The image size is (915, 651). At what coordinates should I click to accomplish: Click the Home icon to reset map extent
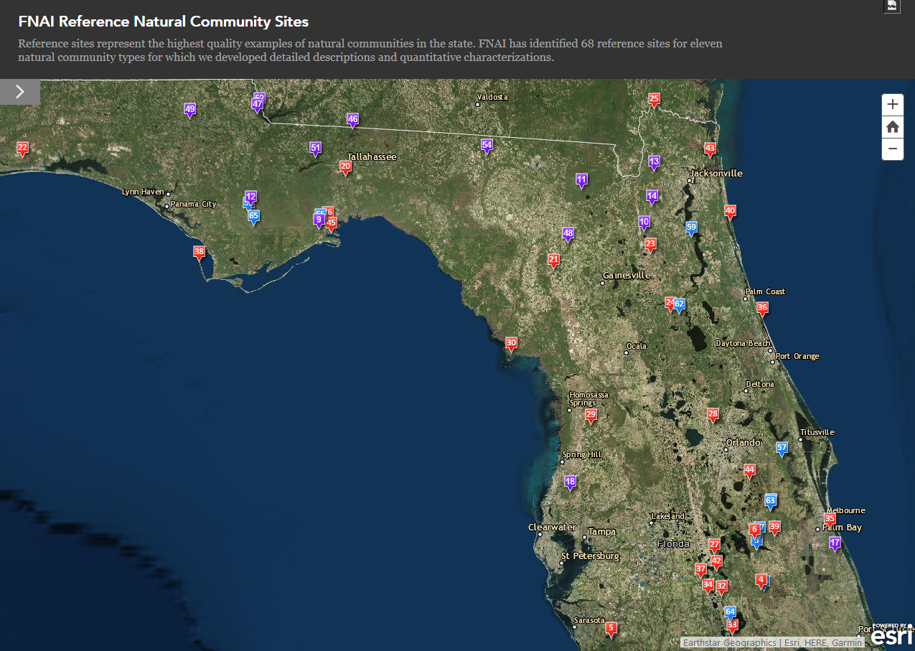892,126
